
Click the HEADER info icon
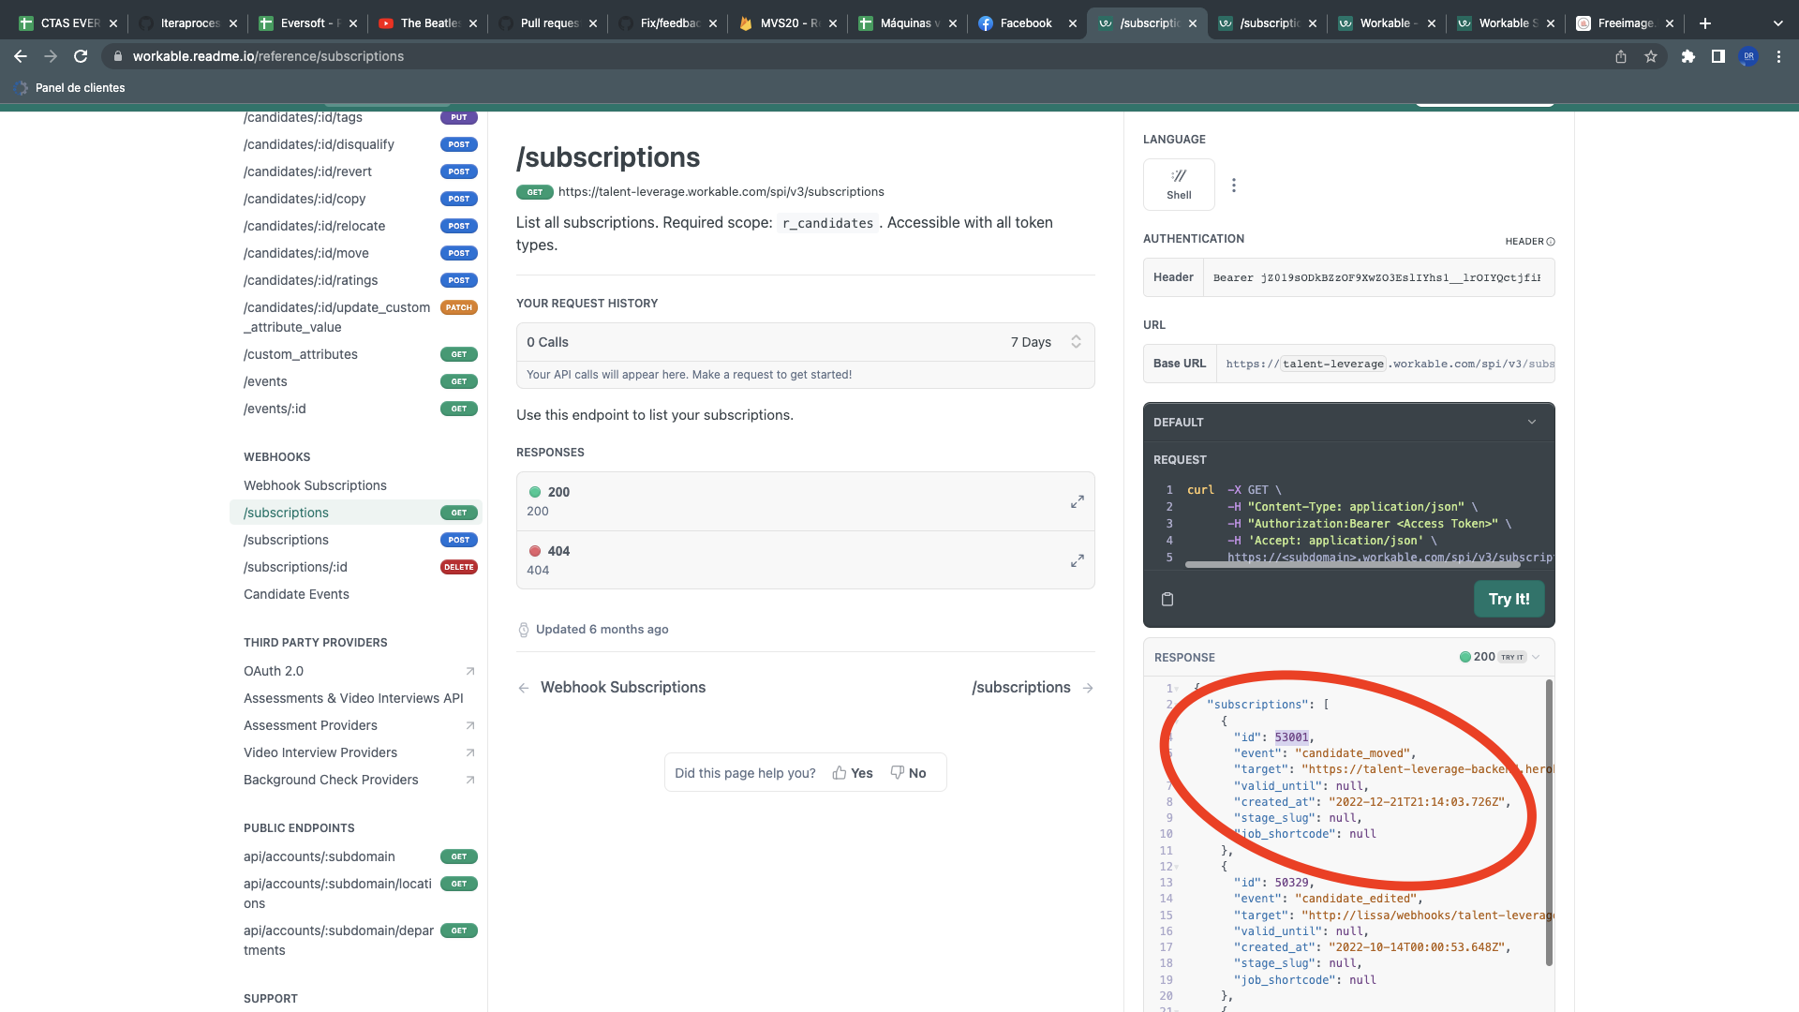pyautogui.click(x=1551, y=242)
